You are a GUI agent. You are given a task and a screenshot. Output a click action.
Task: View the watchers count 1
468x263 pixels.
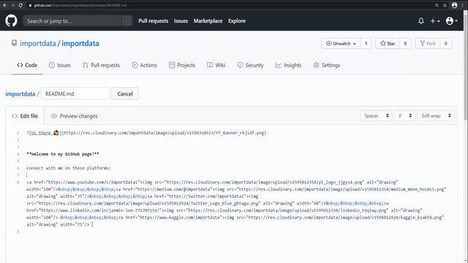[x=366, y=44]
